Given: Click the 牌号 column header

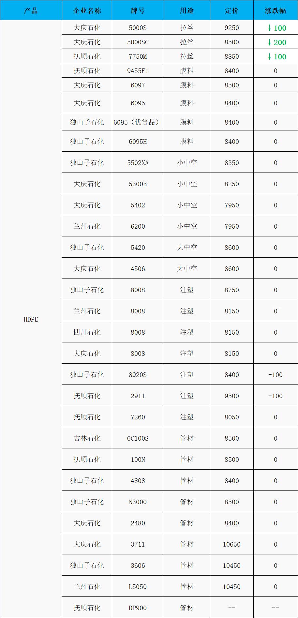Looking at the screenshot, I should (x=138, y=10).
